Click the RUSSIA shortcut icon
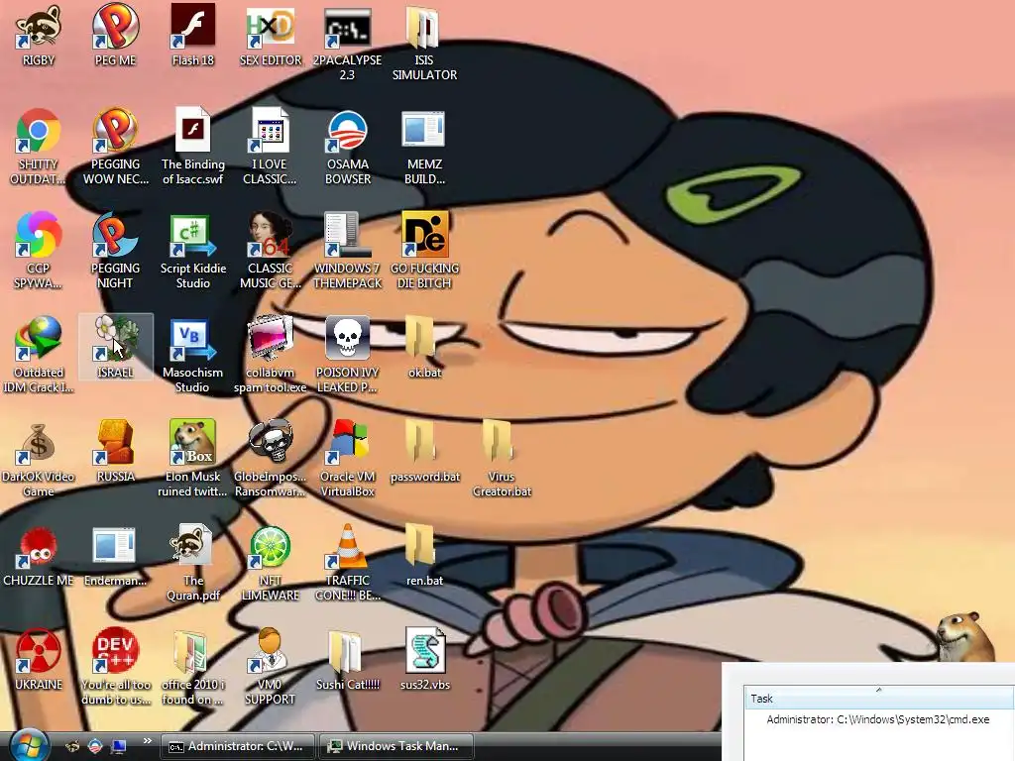 pyautogui.click(x=115, y=443)
